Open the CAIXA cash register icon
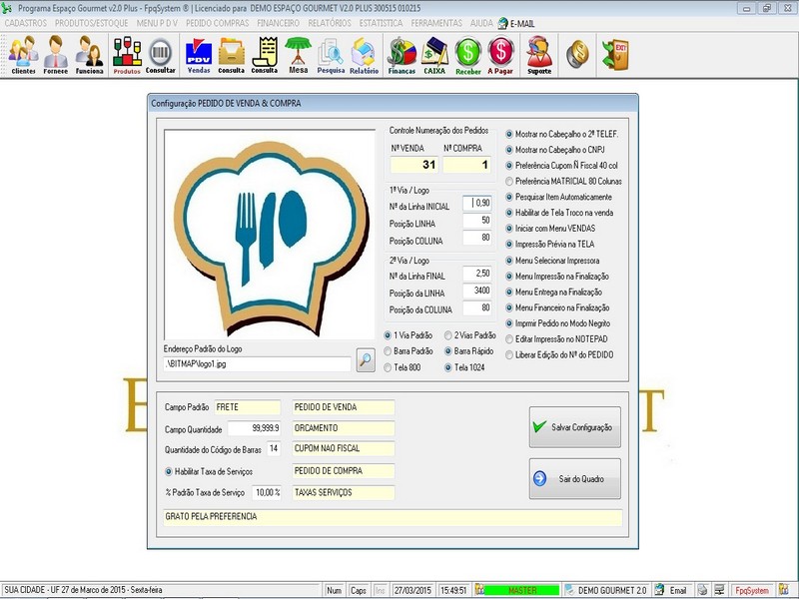The image size is (799, 599). point(434,55)
